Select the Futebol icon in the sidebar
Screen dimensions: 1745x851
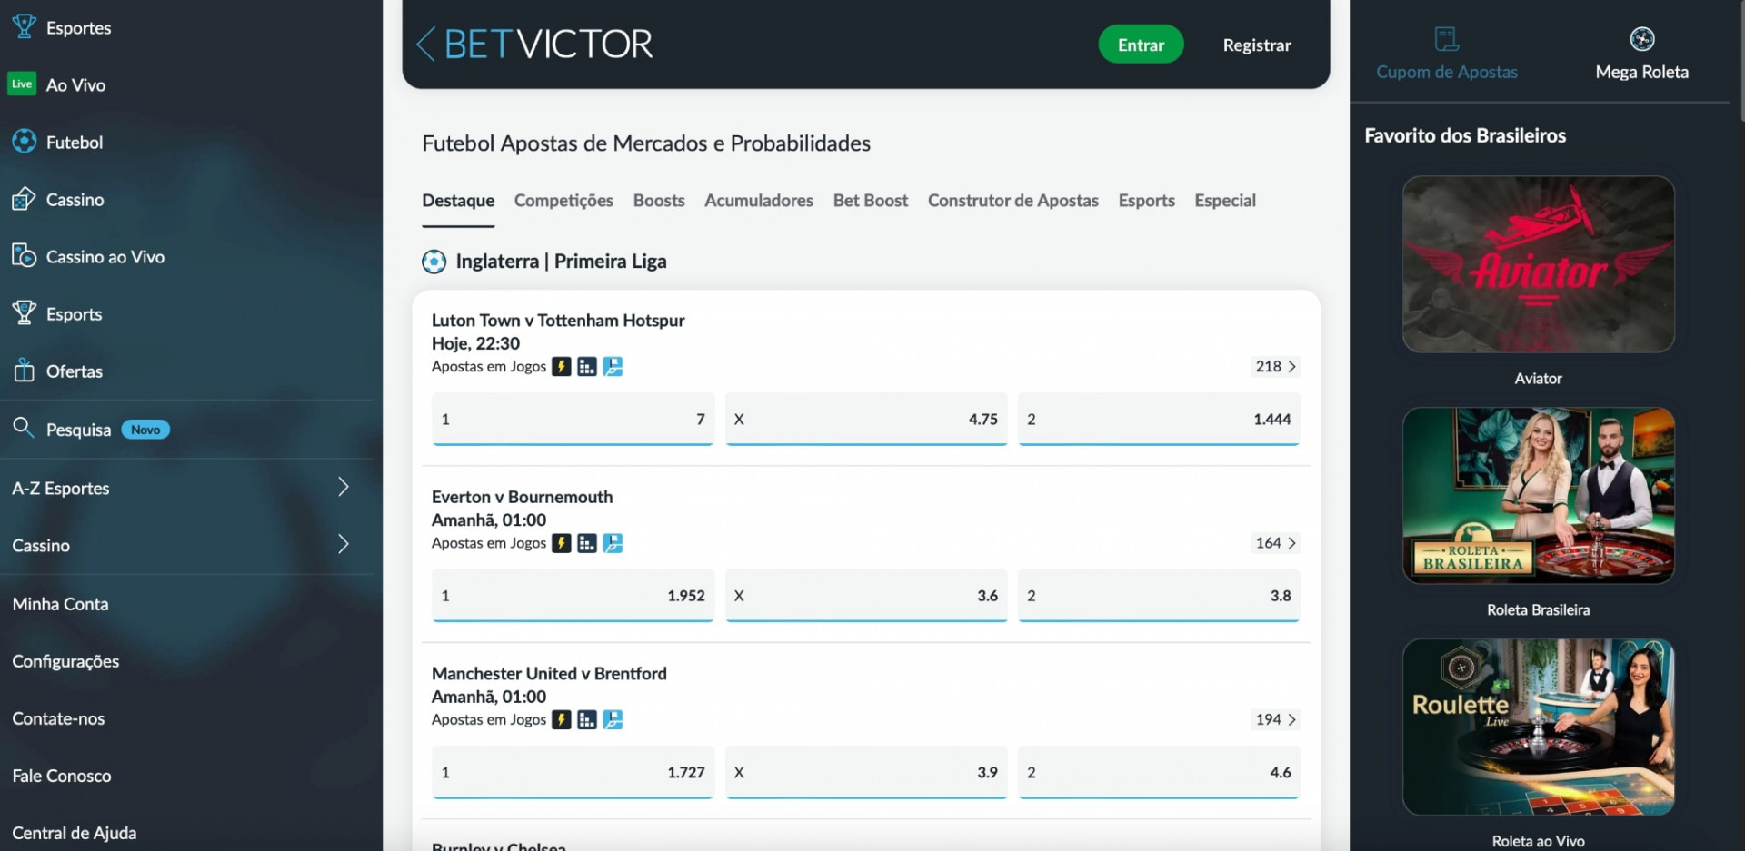click(x=24, y=142)
